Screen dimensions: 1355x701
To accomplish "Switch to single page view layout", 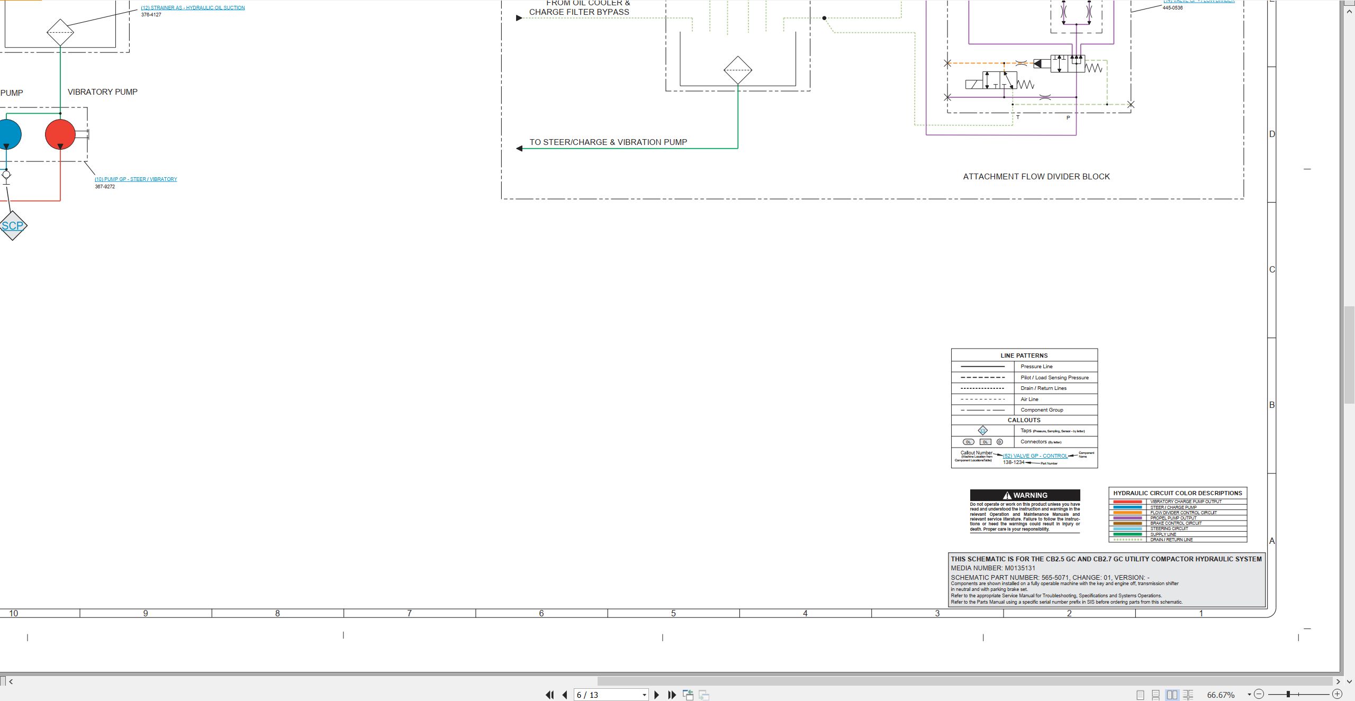I will click(x=1140, y=695).
